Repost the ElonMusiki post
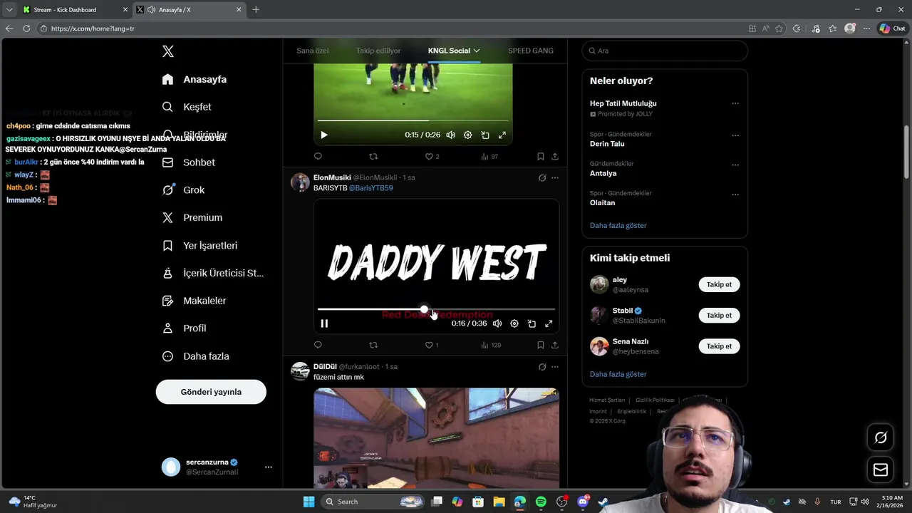This screenshot has height=513, width=912. (373, 345)
